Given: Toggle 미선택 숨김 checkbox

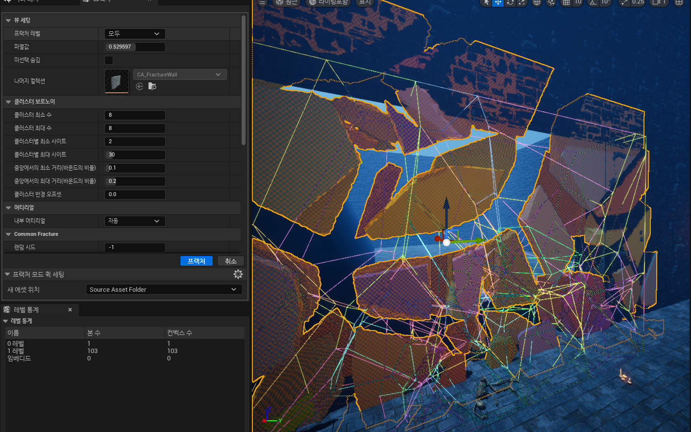Looking at the screenshot, I should click(109, 60).
